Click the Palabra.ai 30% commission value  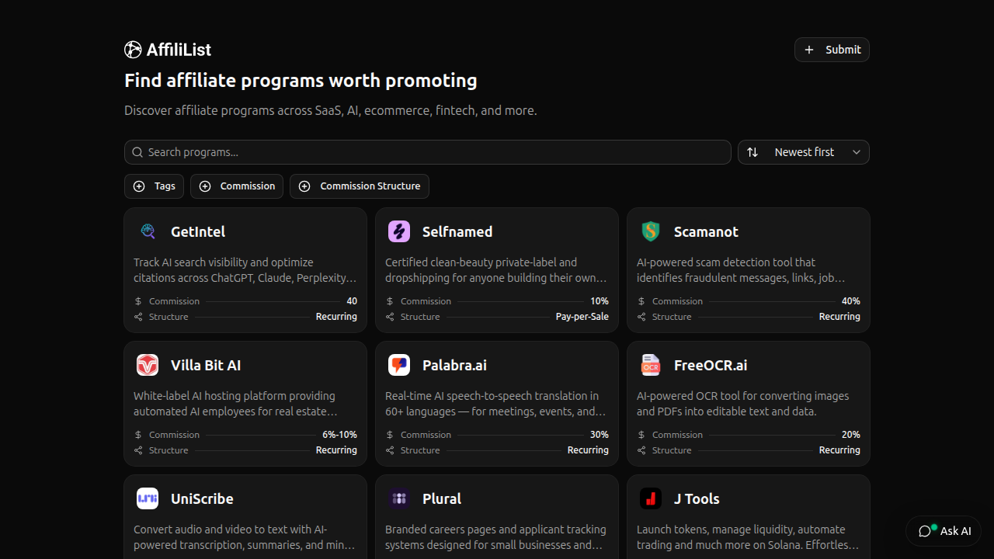coord(600,435)
